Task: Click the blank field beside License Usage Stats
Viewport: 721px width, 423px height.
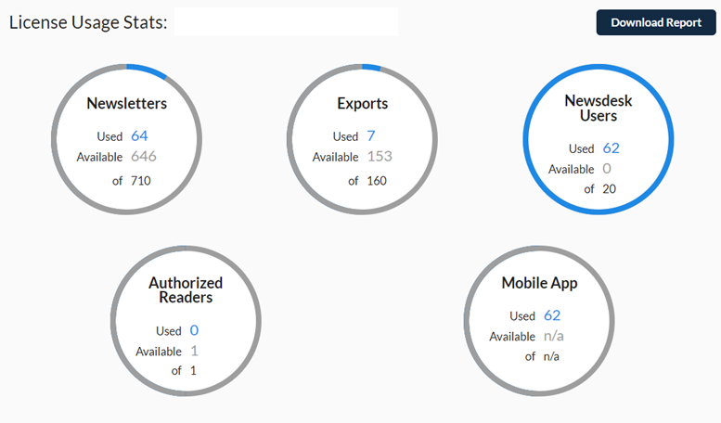Action: coord(286,21)
